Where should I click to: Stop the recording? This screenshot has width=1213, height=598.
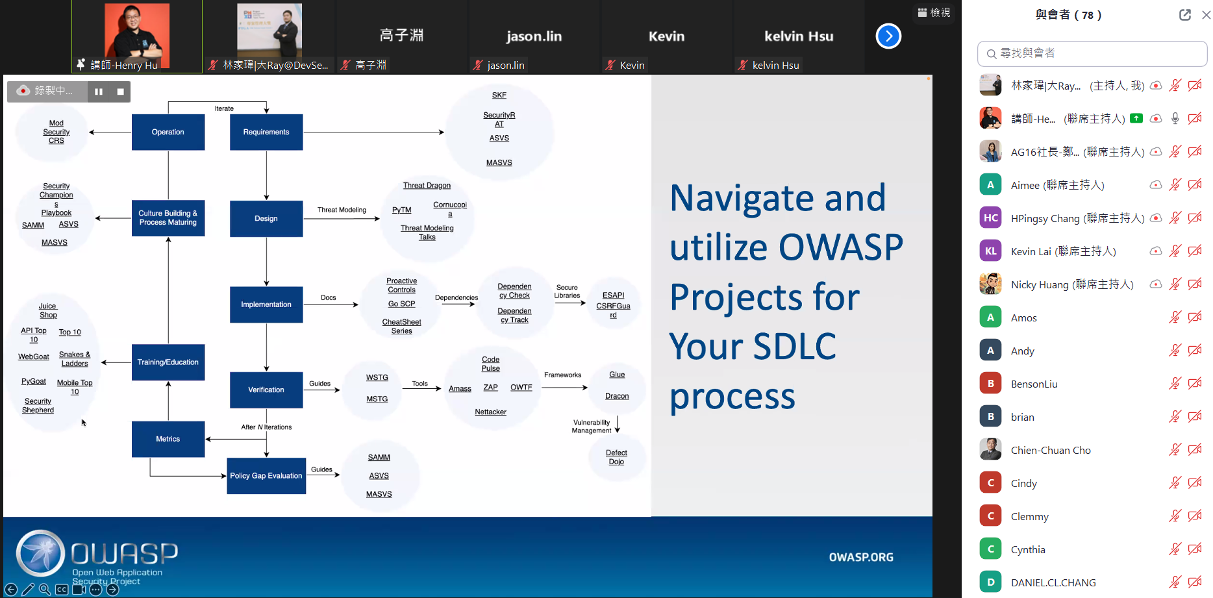(x=120, y=92)
